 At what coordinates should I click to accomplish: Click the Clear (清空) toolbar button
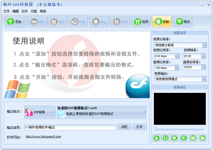57,22
